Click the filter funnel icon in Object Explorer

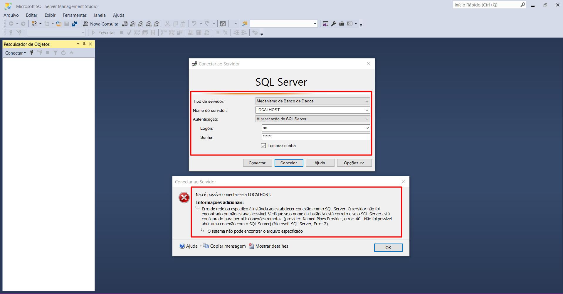[56, 53]
